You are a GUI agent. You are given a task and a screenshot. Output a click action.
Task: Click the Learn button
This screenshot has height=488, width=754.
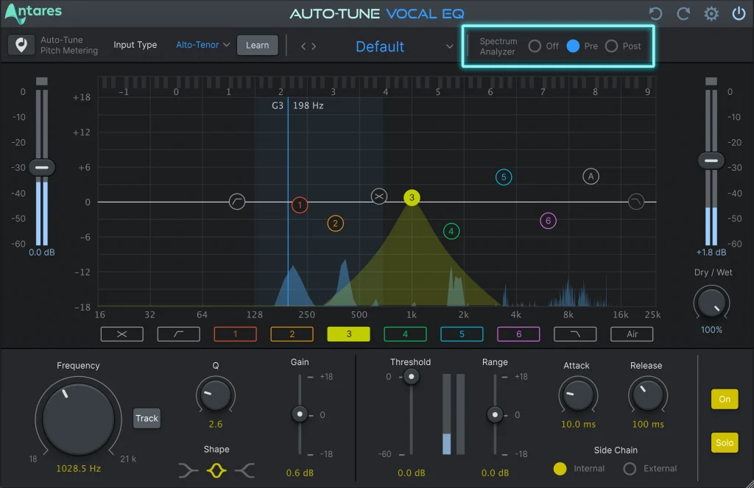[x=257, y=45]
